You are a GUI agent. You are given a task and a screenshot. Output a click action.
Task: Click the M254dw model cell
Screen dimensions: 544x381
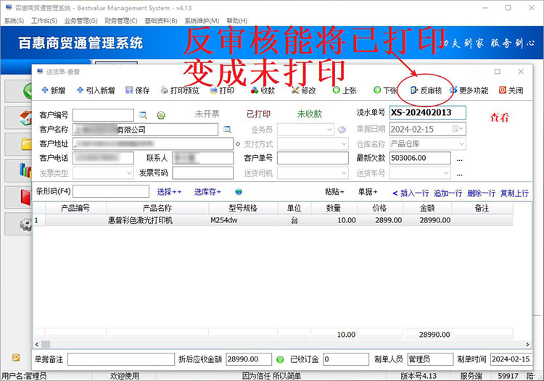(243, 220)
